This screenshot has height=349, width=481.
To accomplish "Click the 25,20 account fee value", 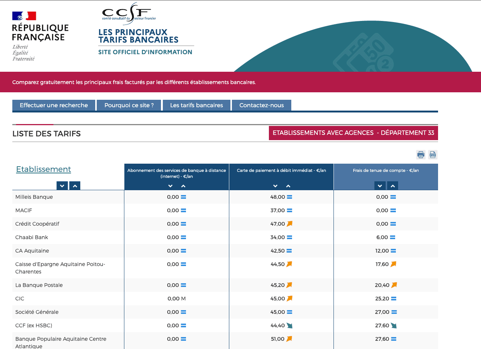I will [x=382, y=299].
